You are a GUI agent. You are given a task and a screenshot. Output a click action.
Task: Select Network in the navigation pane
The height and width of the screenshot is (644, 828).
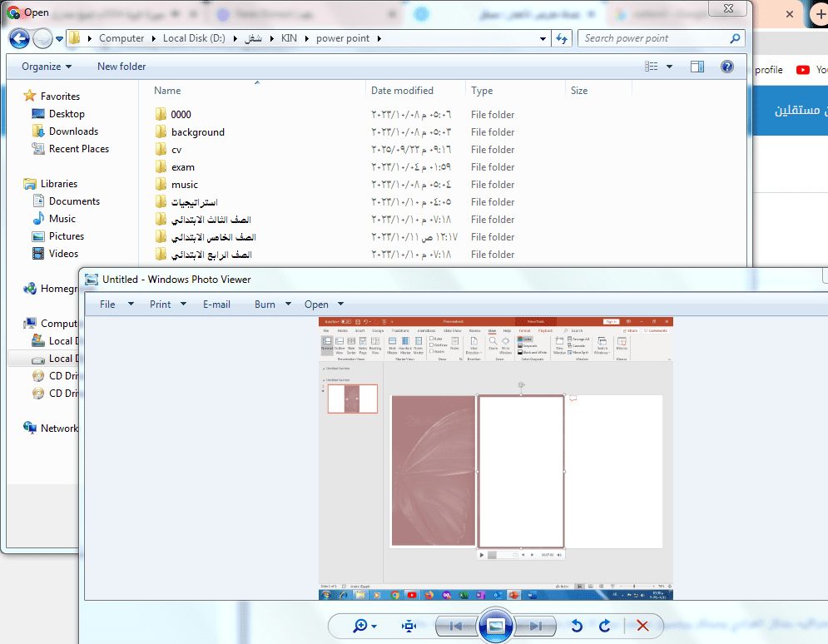[52, 429]
